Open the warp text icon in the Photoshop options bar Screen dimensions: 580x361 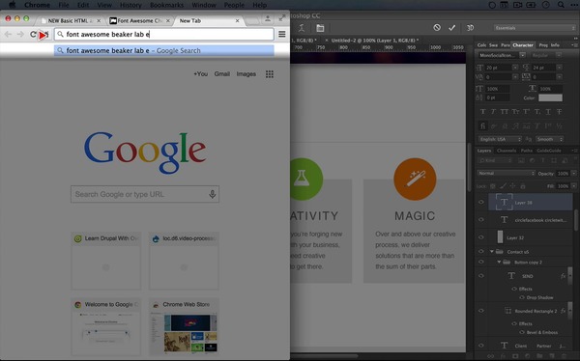pyautogui.click(x=302, y=28)
